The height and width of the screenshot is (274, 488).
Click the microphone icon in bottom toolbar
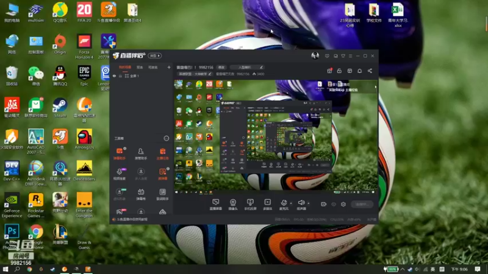pos(284,203)
